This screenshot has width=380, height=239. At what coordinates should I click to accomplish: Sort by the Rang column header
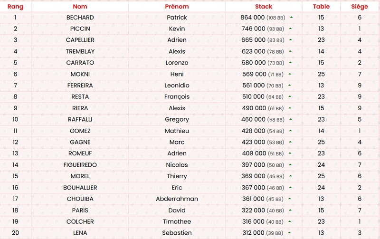(x=15, y=7)
